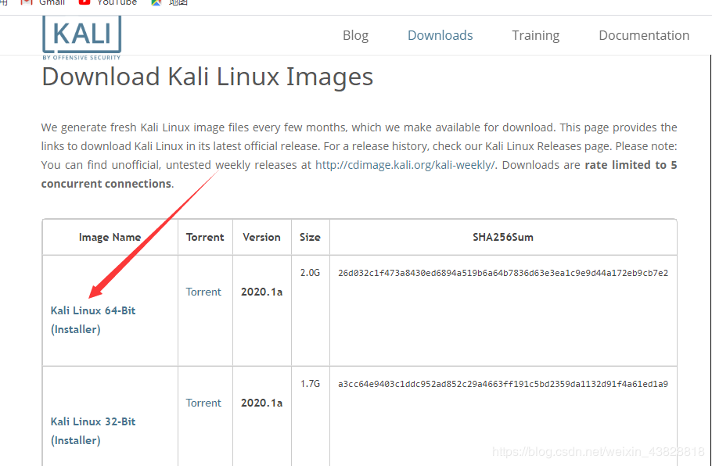Open the YouTube bookmark icon
This screenshot has height=466, width=712.
[85, 2]
